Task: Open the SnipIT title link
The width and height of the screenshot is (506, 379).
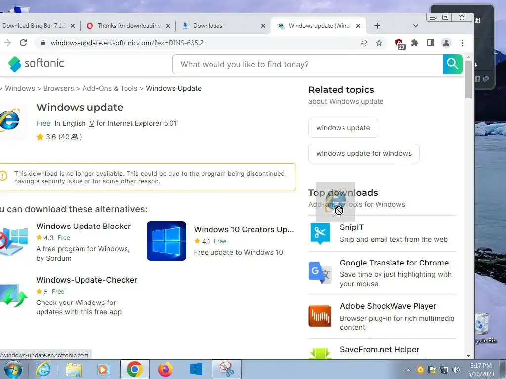Action: [x=352, y=227]
